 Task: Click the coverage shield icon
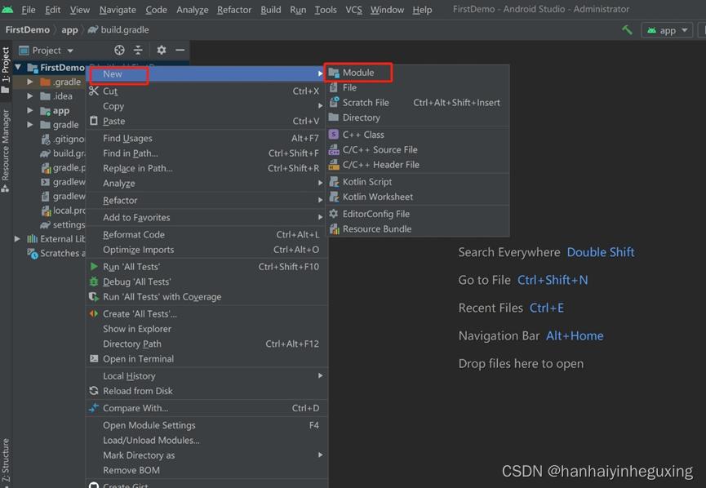coord(94,297)
